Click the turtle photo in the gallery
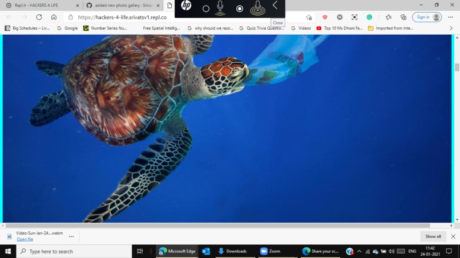460x258 pixels. [x=227, y=128]
